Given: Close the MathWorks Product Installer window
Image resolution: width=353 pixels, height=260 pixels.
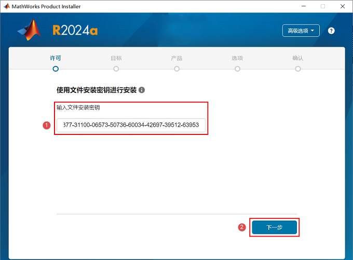Looking at the screenshot, I should click(x=343, y=6).
